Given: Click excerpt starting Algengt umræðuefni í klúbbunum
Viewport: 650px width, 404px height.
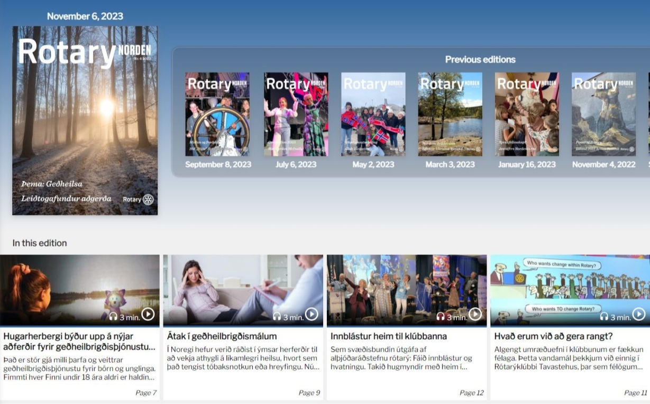Looking at the screenshot, I should tap(569, 358).
